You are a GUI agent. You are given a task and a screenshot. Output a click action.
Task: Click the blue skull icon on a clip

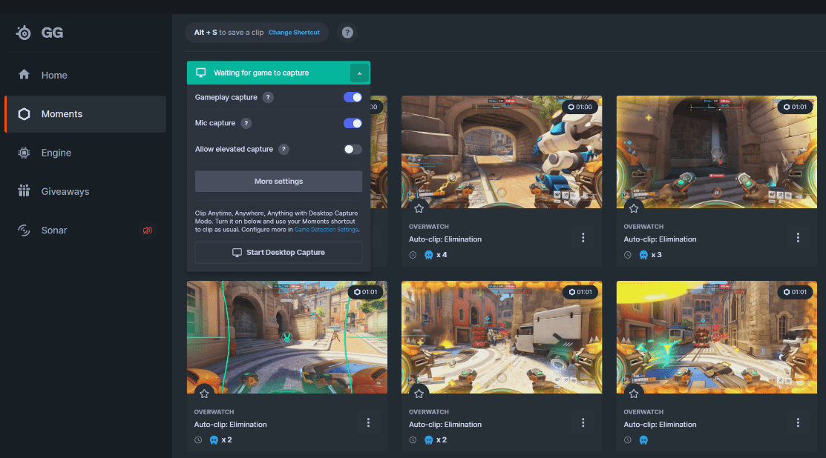coord(429,254)
